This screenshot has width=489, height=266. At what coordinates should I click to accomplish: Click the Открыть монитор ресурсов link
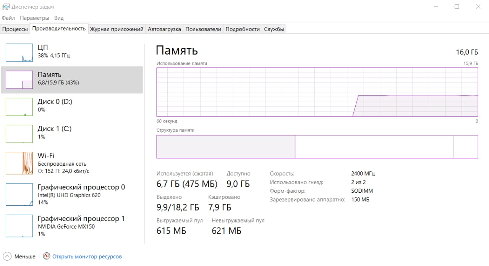pyautogui.click(x=87, y=256)
